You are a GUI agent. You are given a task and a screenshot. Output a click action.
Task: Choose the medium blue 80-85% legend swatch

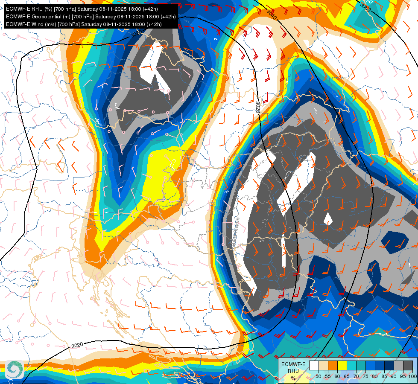point(380,365)
